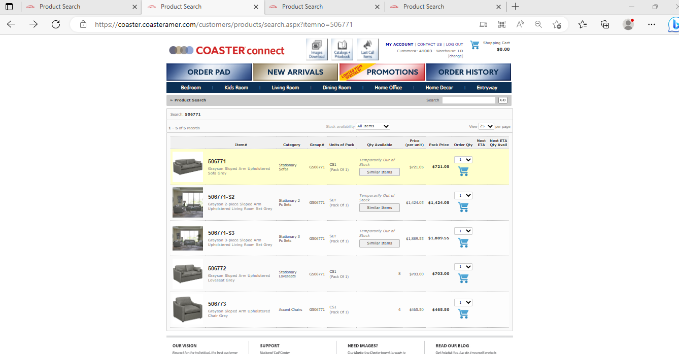Open the MY ACCOUNT link
The image size is (679, 354).
coord(399,44)
